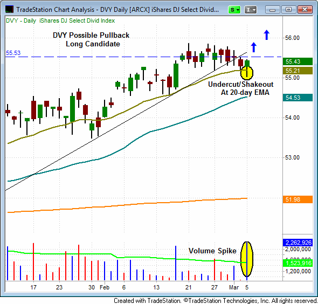This screenshot has height=304, width=318.
Task: Click the 56.00 price axis label
Action: 292,38
